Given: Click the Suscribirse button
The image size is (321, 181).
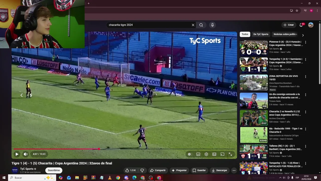Looking at the screenshot, I should pos(54,170).
